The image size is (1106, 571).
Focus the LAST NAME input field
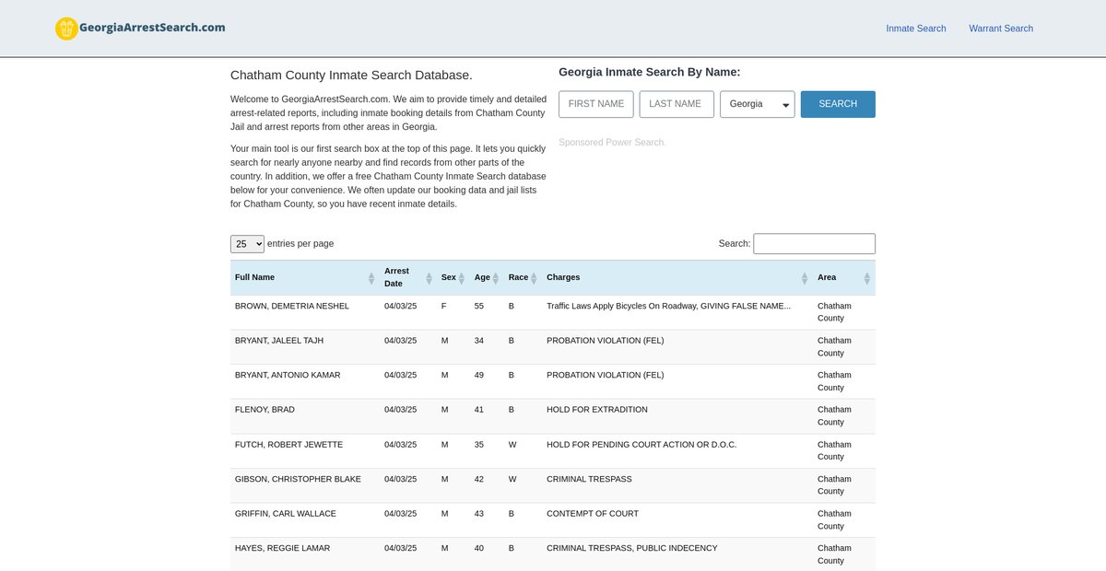tap(677, 104)
